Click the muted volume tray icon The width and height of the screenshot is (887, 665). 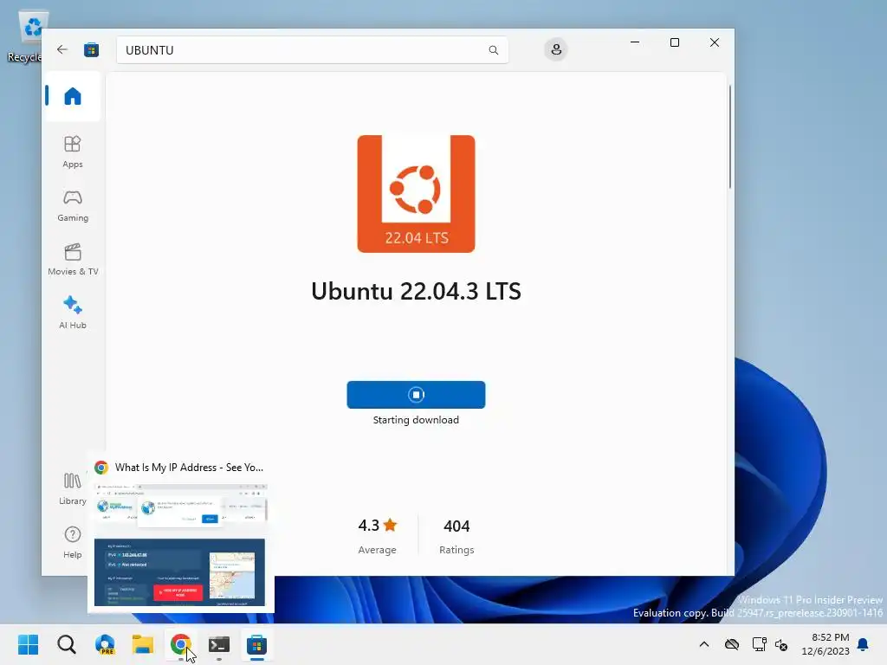pos(781,644)
